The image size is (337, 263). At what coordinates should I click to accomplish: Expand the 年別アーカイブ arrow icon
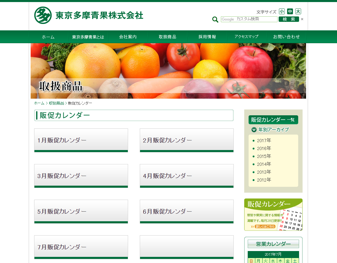(254, 130)
